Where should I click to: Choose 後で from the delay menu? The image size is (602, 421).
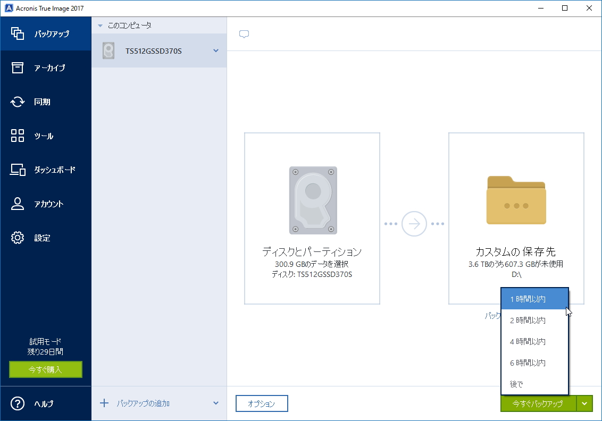(x=535, y=384)
